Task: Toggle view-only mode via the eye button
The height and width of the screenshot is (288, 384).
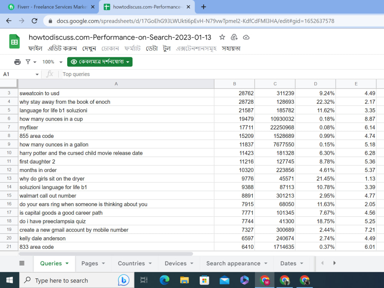Action: [100, 61]
